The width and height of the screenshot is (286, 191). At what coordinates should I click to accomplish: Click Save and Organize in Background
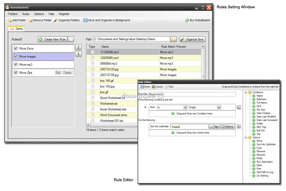pos(107,20)
